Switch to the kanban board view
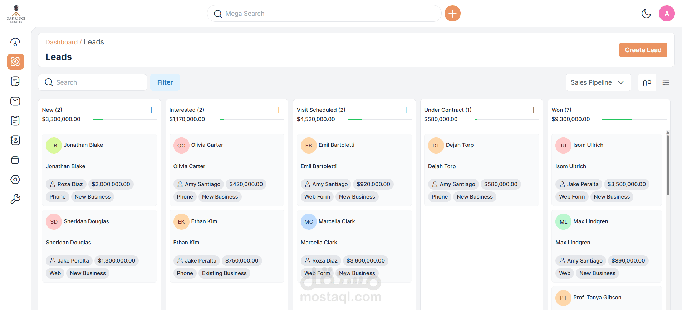Viewport: 682px width, 310px height. (x=647, y=82)
